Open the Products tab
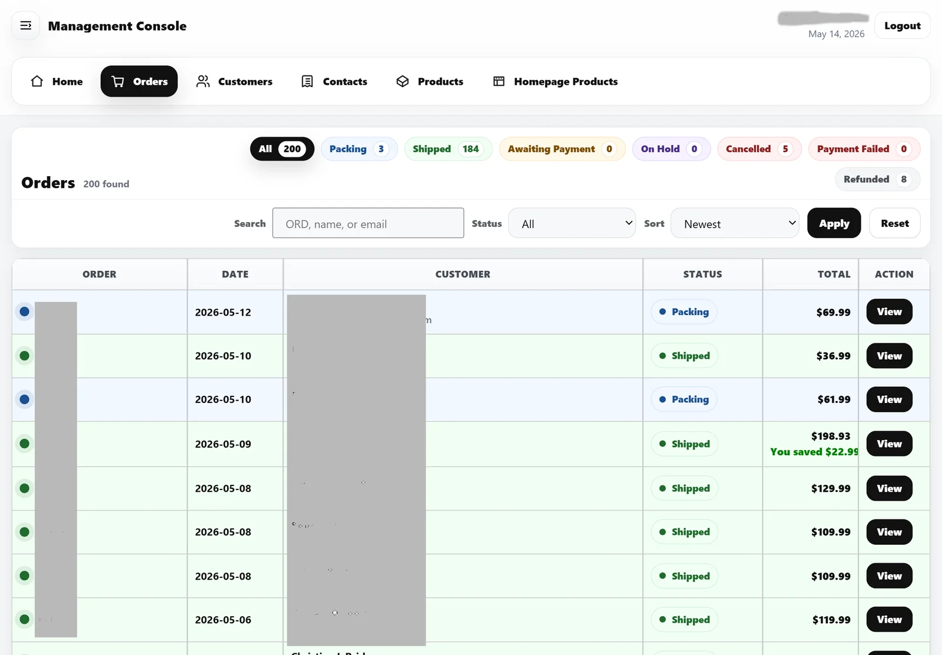This screenshot has width=942, height=655. pos(430,81)
